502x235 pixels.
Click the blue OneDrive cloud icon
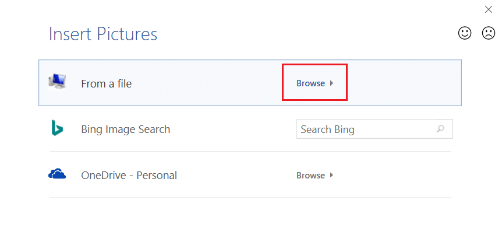pos(57,174)
